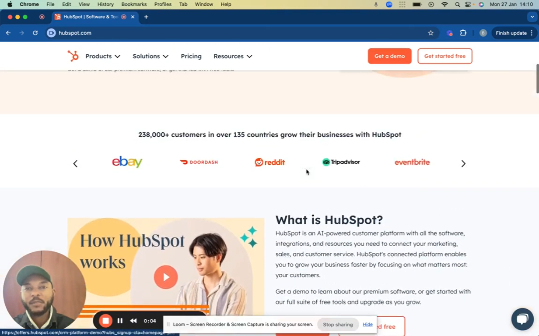Click the site info icon in address bar
This screenshot has height=336, width=539.
51,33
